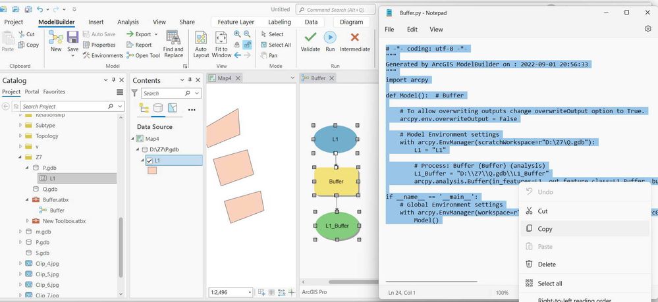This screenshot has height=302, width=658.
Task: Click the Undo arrow in quick access toolbar
Action: (40, 9)
